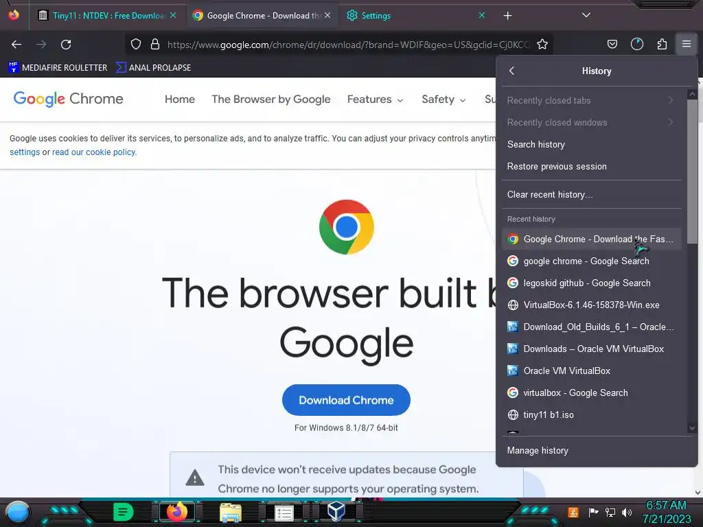Open the tracking protection shield icon
Image resolution: width=703 pixels, height=527 pixels.
click(136, 44)
